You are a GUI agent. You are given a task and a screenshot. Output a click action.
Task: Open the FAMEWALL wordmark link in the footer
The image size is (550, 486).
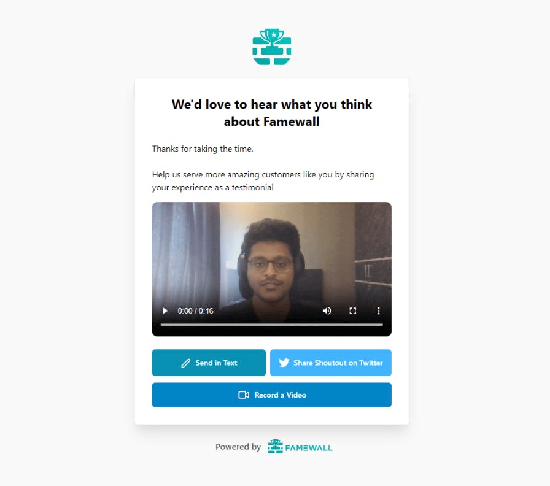309,448
